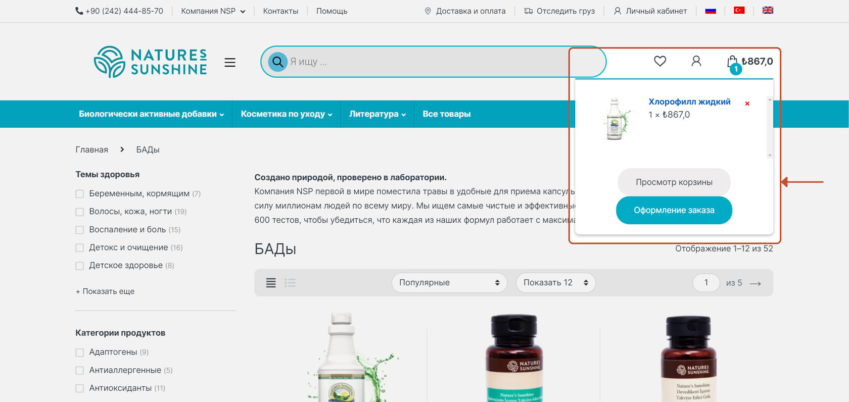This screenshot has height=402, width=849.
Task: Tick the Детокс и очищение checkbox
Action: click(x=79, y=248)
